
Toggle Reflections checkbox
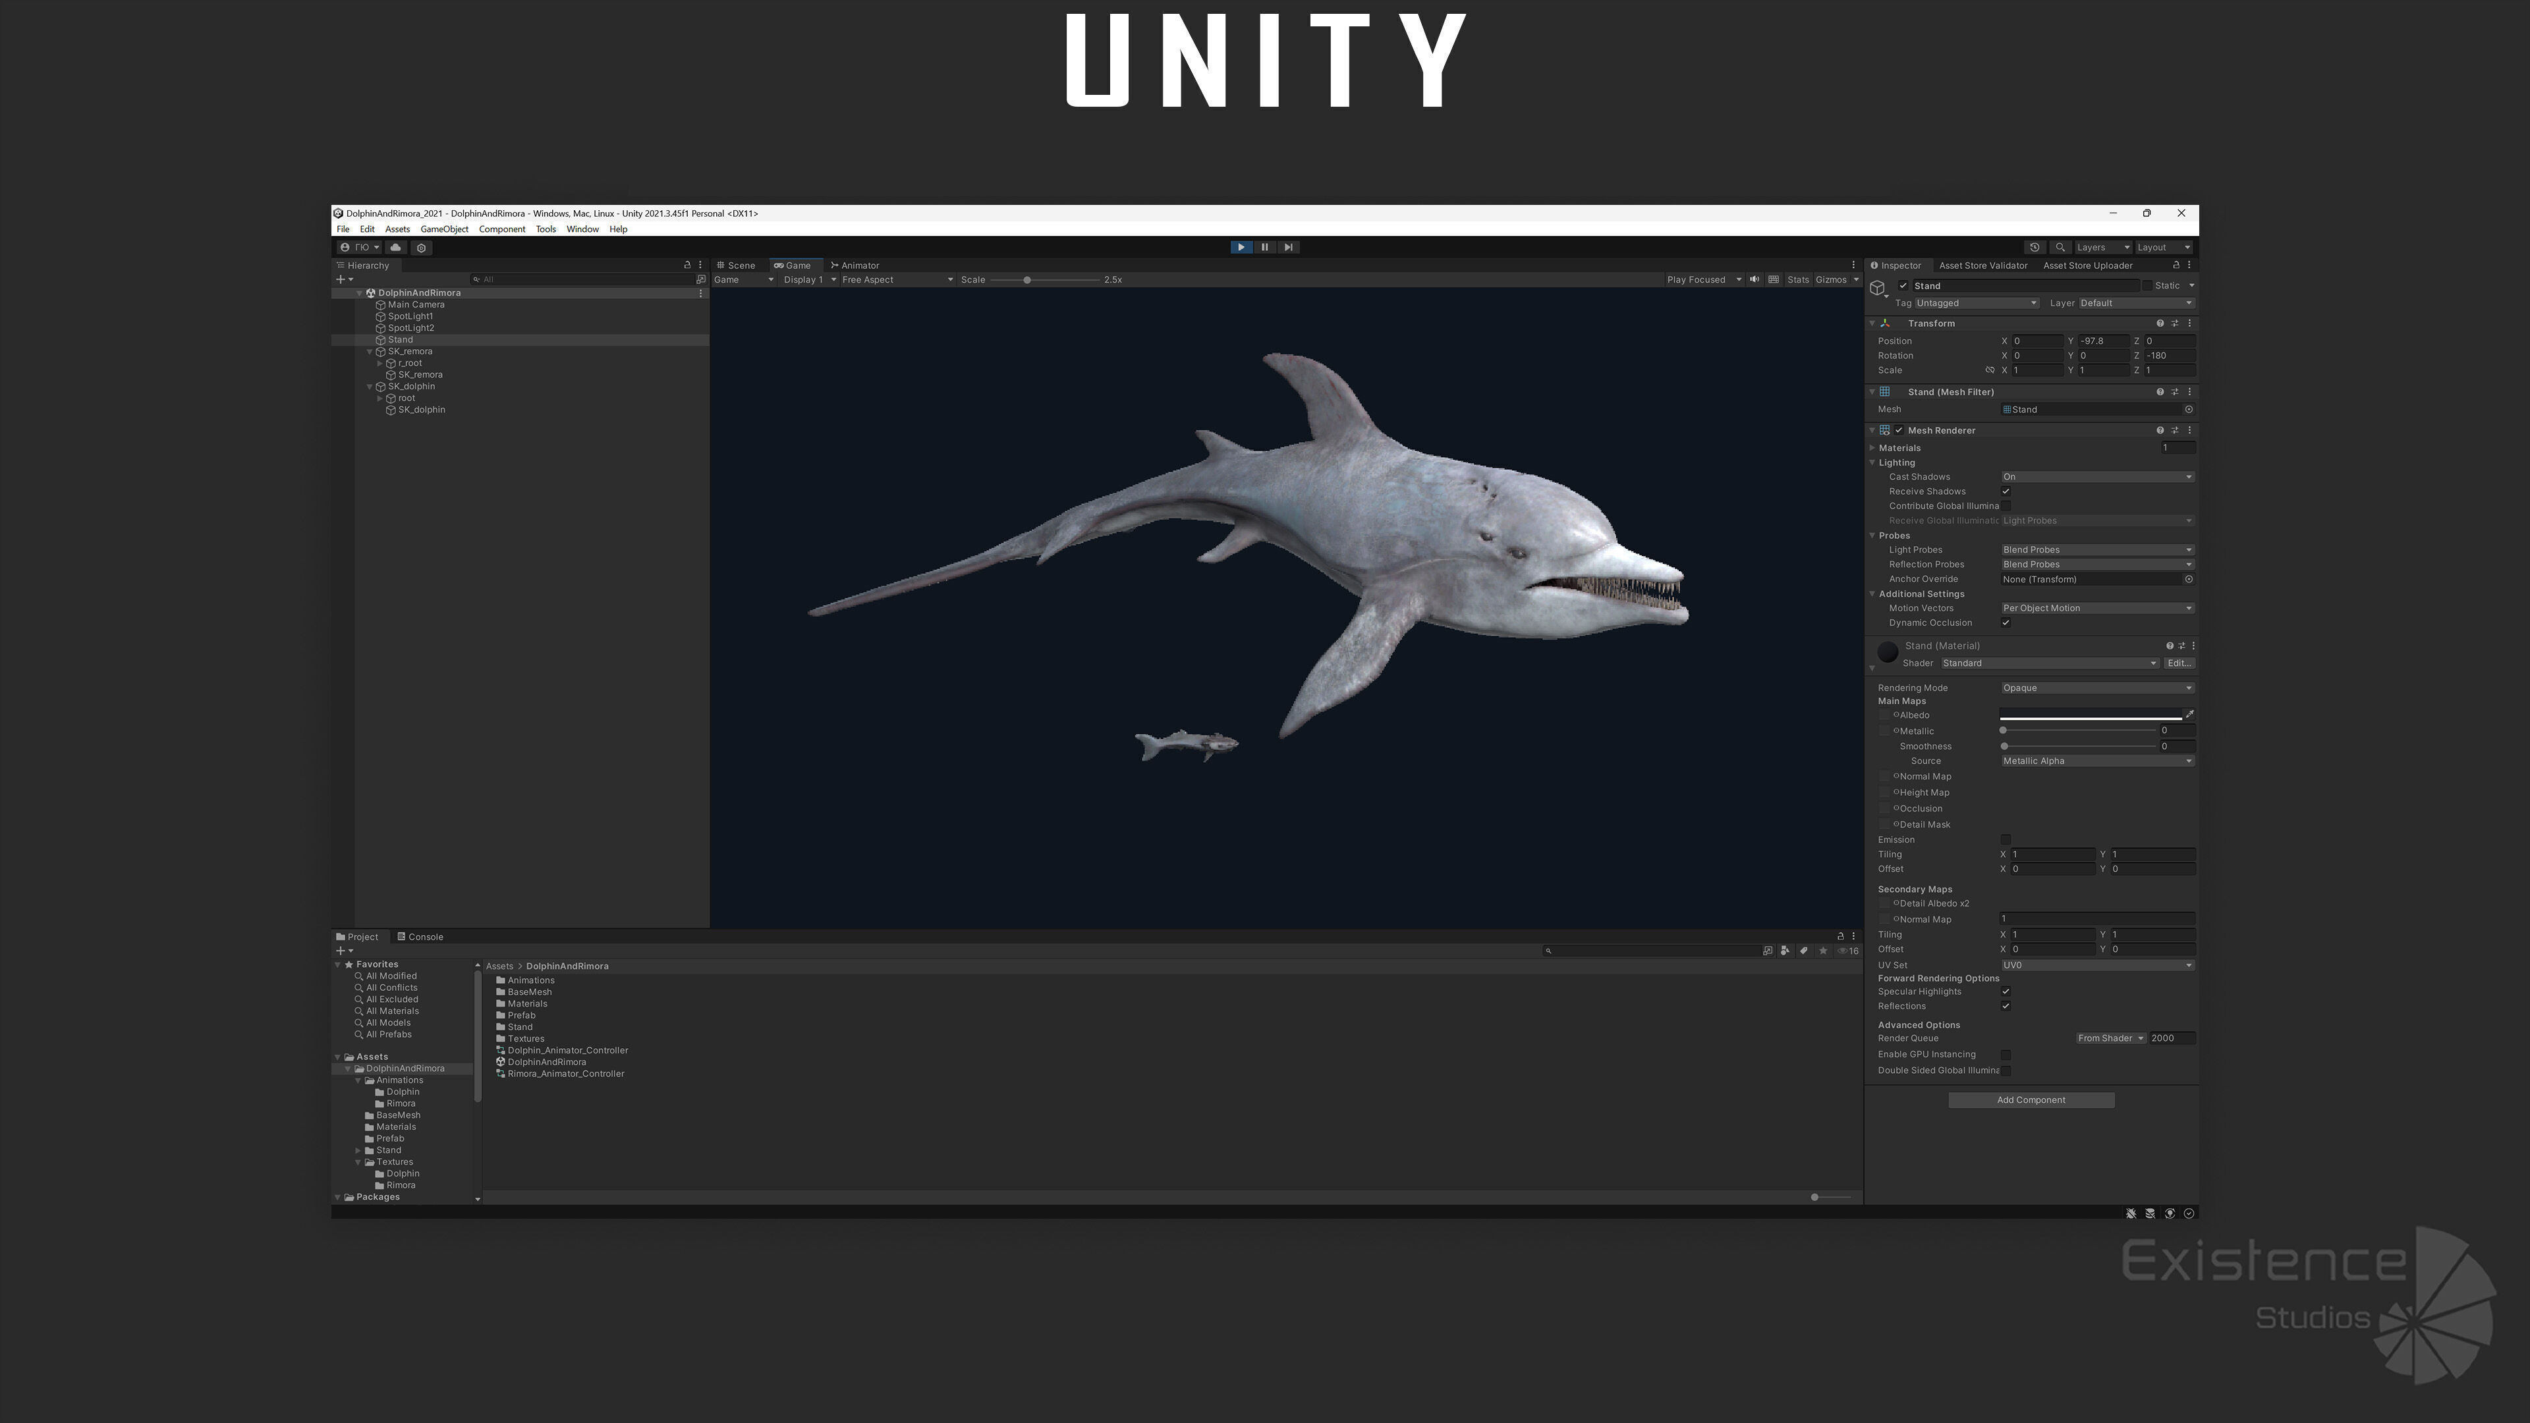click(x=2006, y=1007)
